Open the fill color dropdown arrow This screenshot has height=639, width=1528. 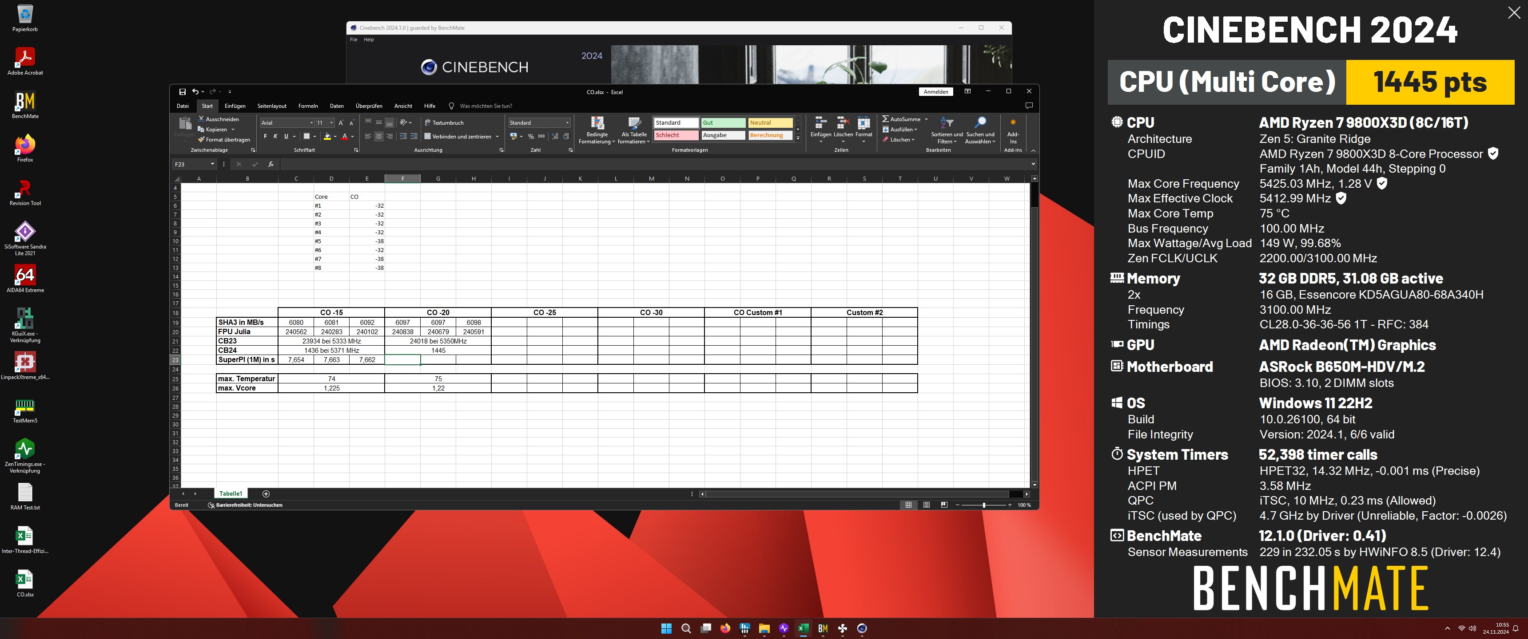tap(335, 136)
